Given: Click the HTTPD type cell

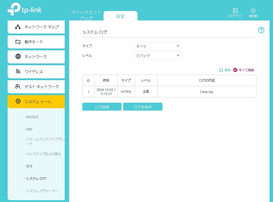Looking at the screenshot, I should (126, 92).
